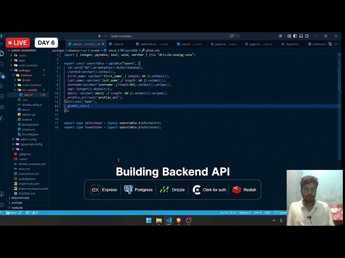The width and height of the screenshot is (345, 258).
Task: Open the Extensions view
Action: pos(2,96)
